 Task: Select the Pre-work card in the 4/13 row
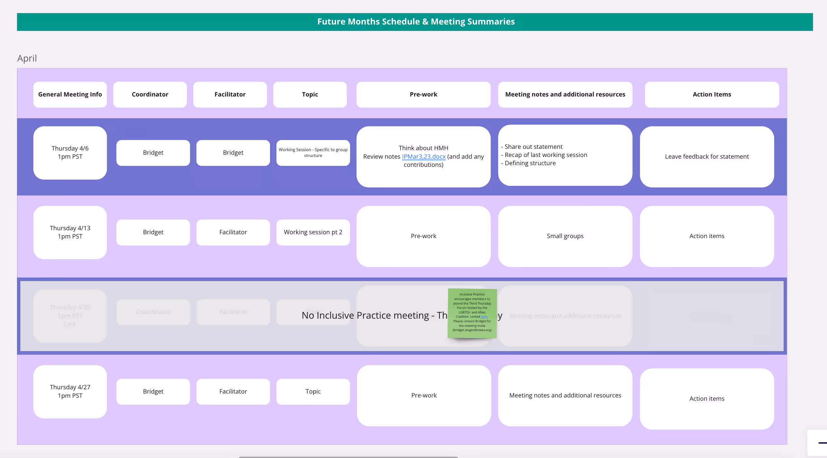424,236
